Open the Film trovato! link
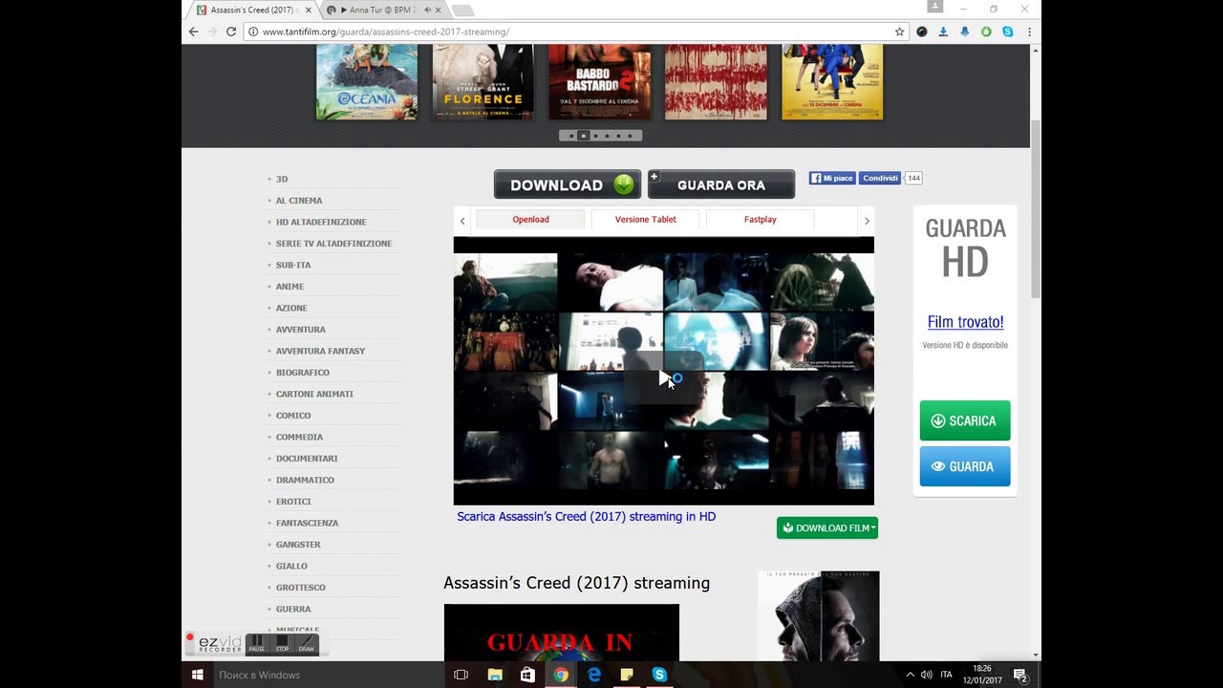The width and height of the screenshot is (1223, 688). [965, 322]
